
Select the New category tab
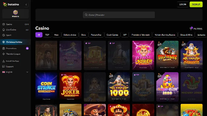[56, 35]
